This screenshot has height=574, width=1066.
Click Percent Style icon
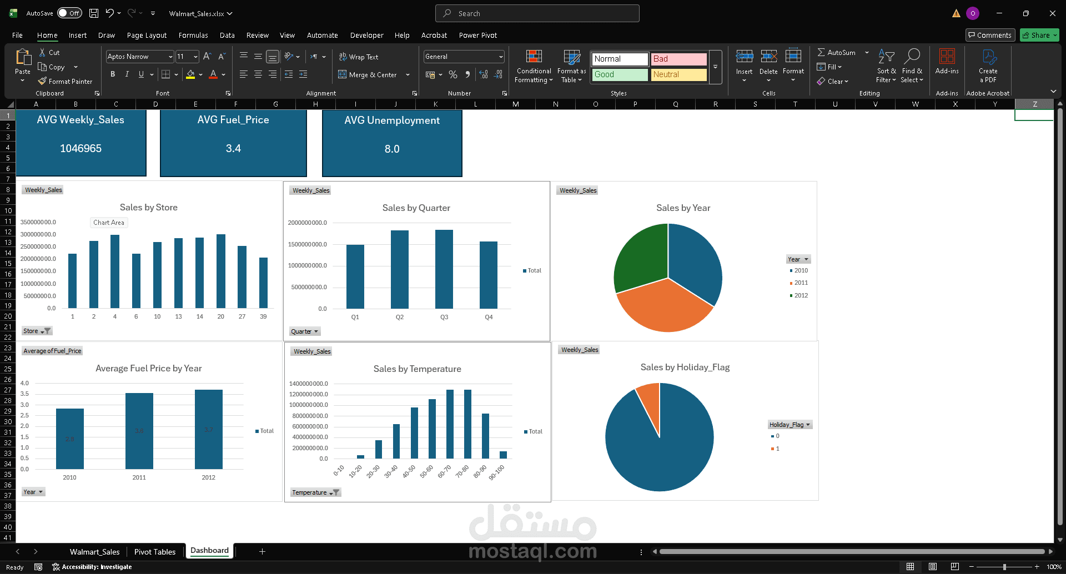[x=453, y=74]
